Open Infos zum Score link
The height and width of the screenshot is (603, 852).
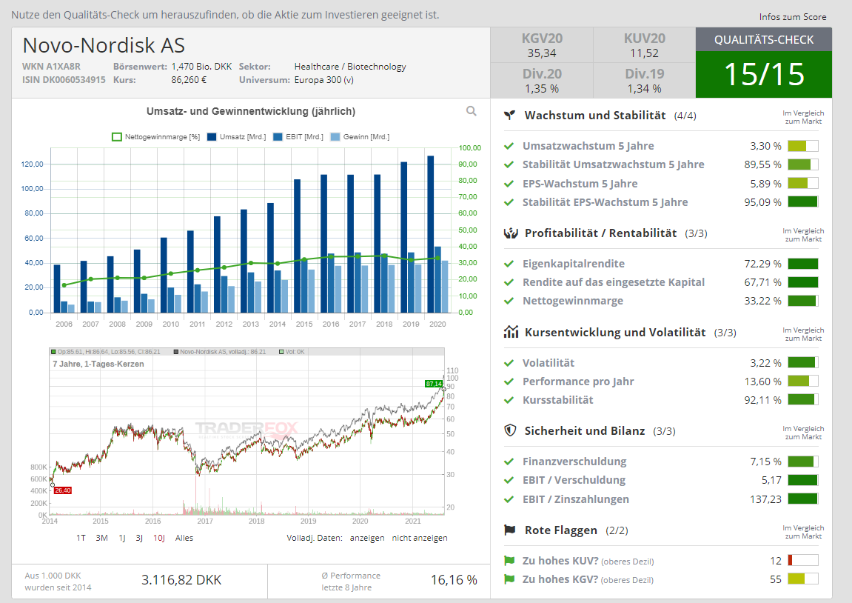click(793, 17)
